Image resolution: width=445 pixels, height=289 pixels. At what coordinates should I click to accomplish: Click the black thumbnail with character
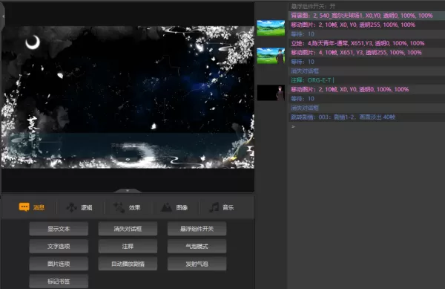271,93
